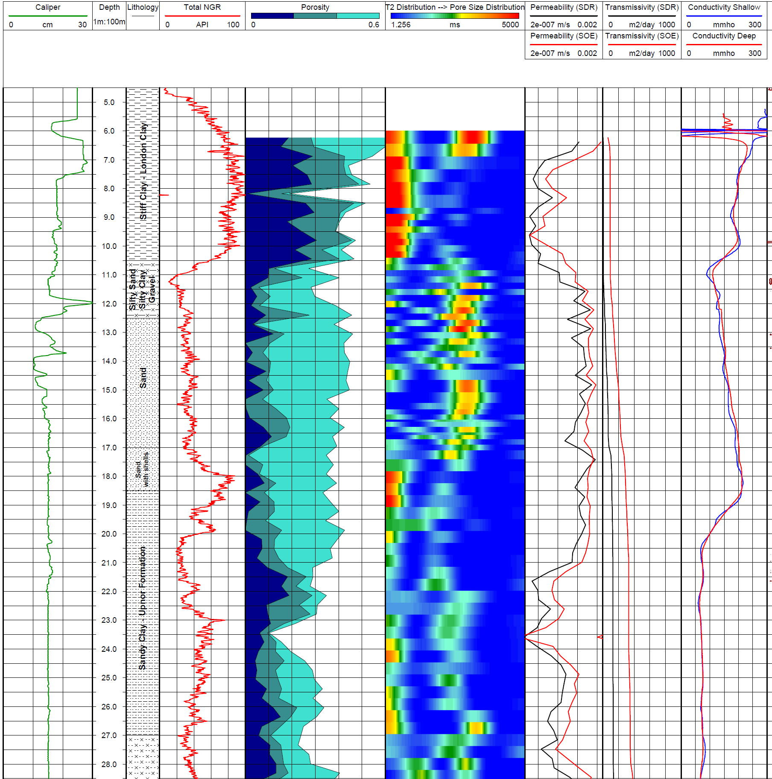
Task: Click the 12.0 depth marker
Action: (109, 304)
